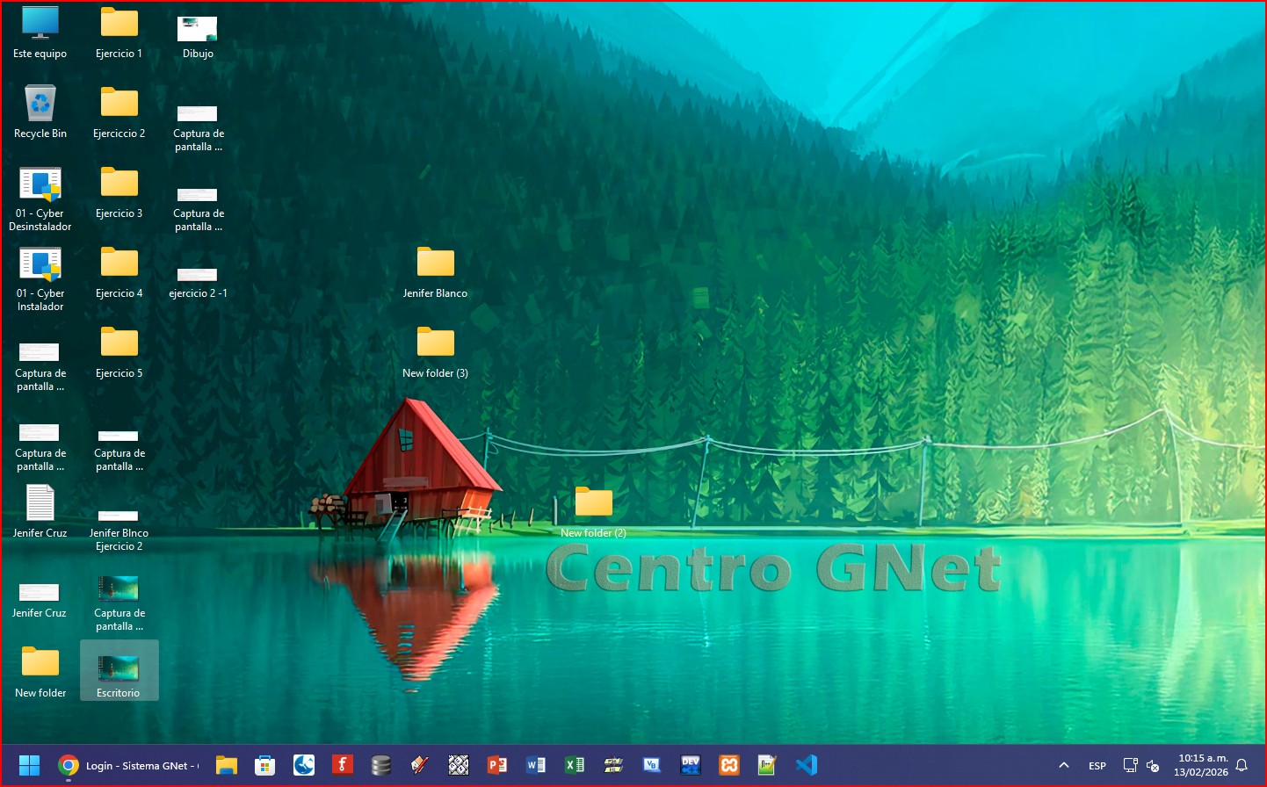Toggle the muted volume speaker icon
The image size is (1267, 787).
point(1154,765)
